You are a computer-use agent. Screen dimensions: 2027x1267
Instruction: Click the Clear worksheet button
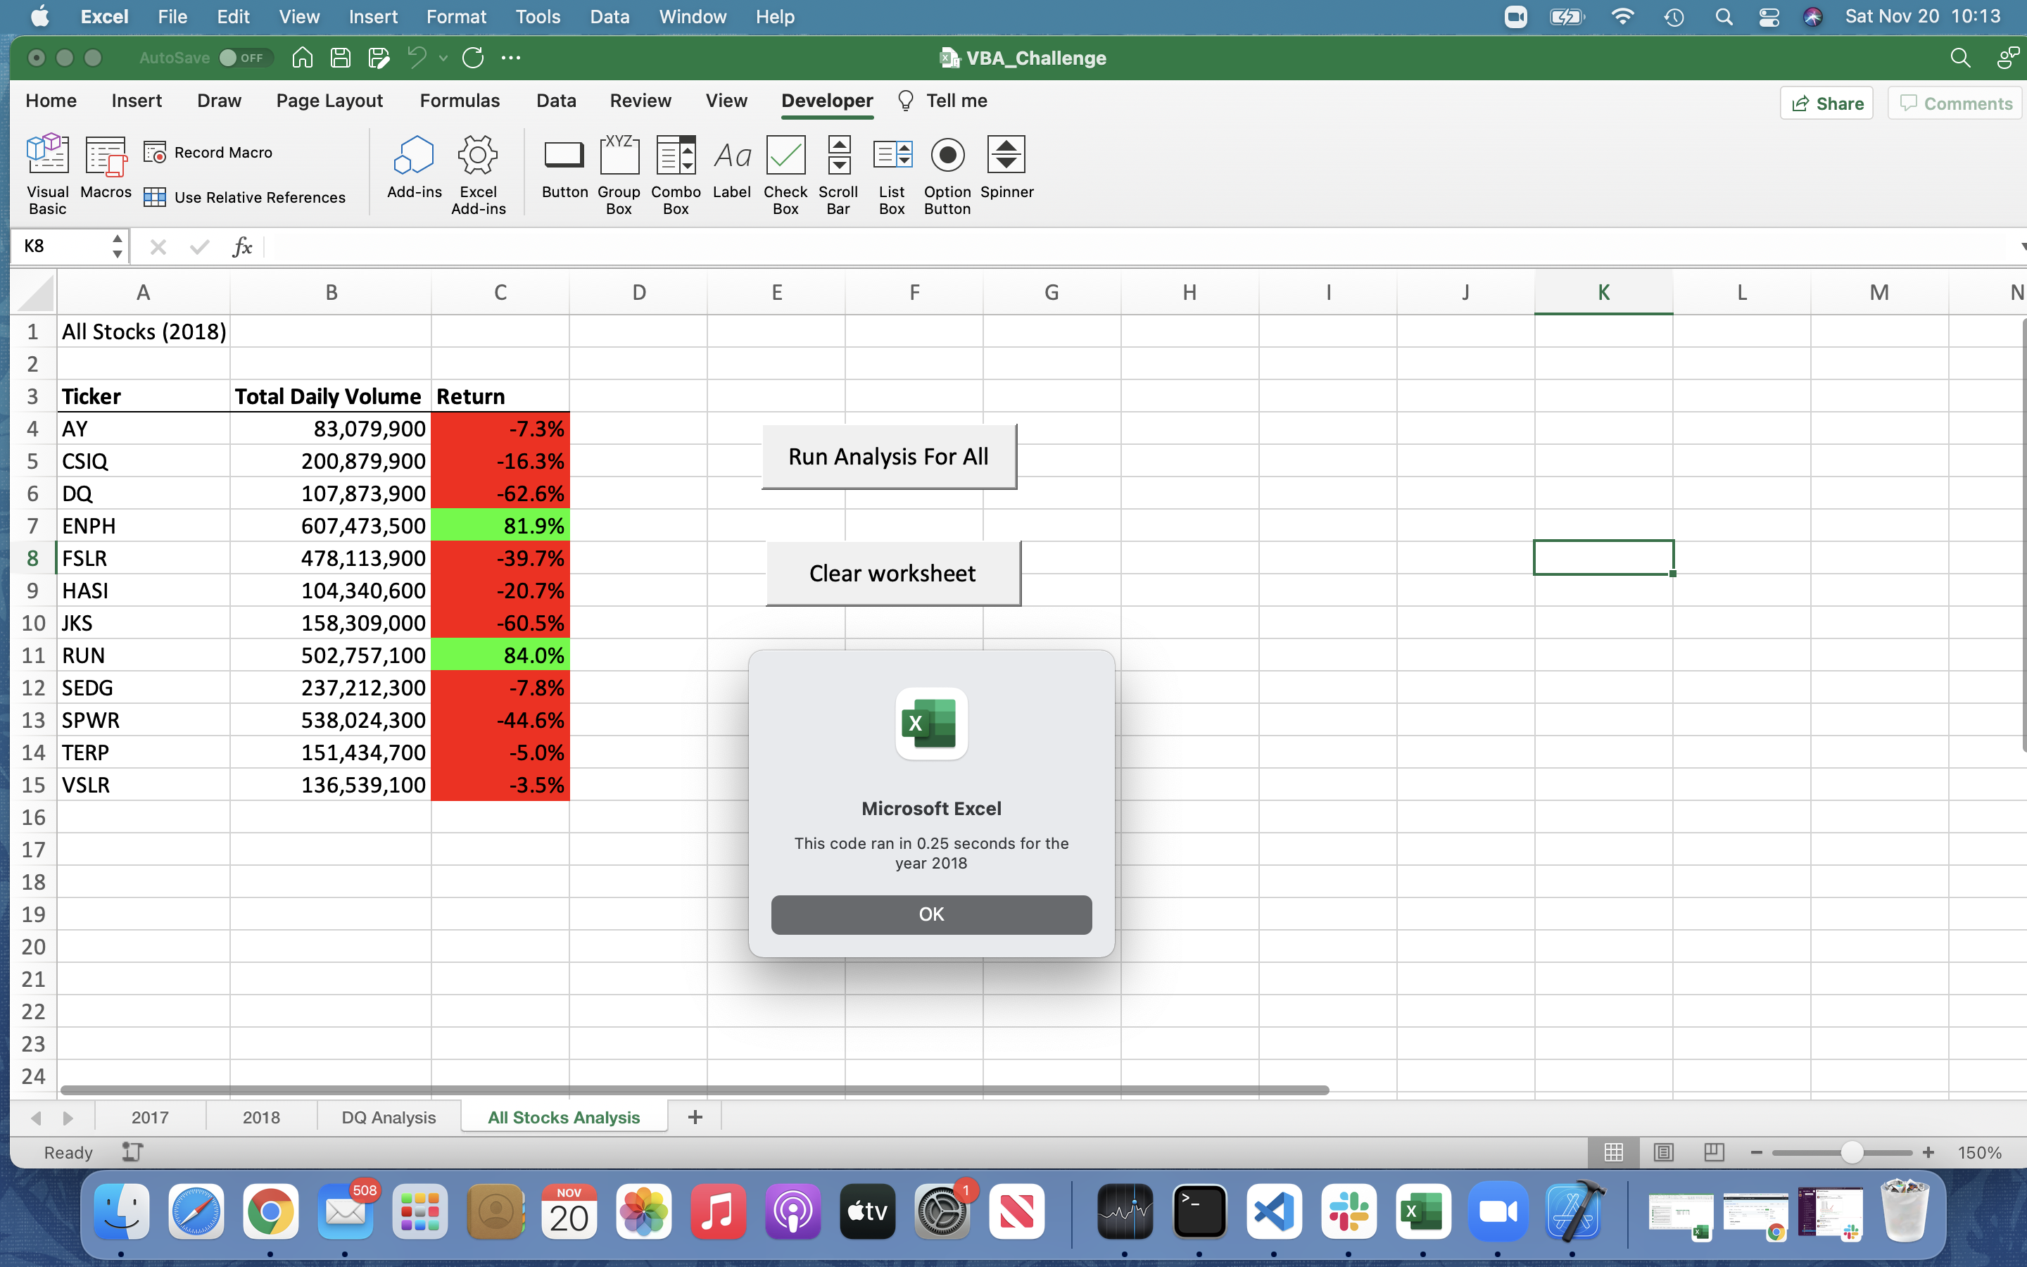tap(893, 573)
